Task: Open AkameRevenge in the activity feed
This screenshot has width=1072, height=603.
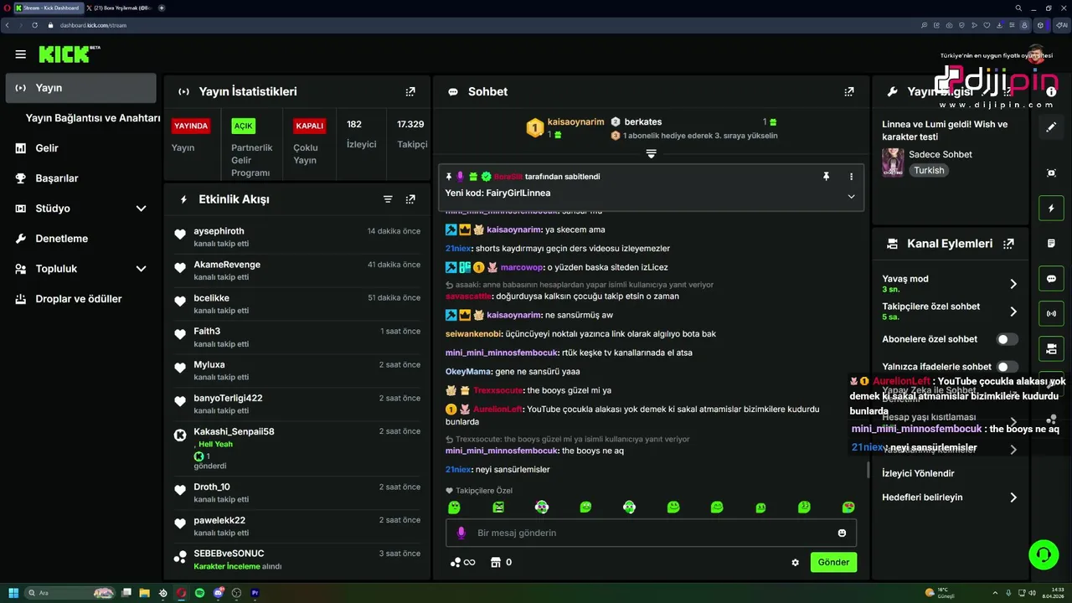Action: [x=227, y=265]
